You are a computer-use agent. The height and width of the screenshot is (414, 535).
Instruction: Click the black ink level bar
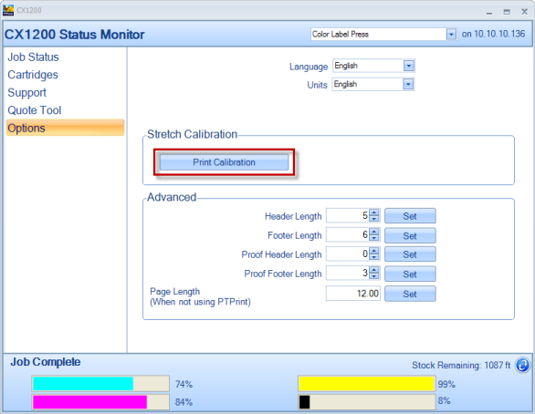(x=367, y=402)
